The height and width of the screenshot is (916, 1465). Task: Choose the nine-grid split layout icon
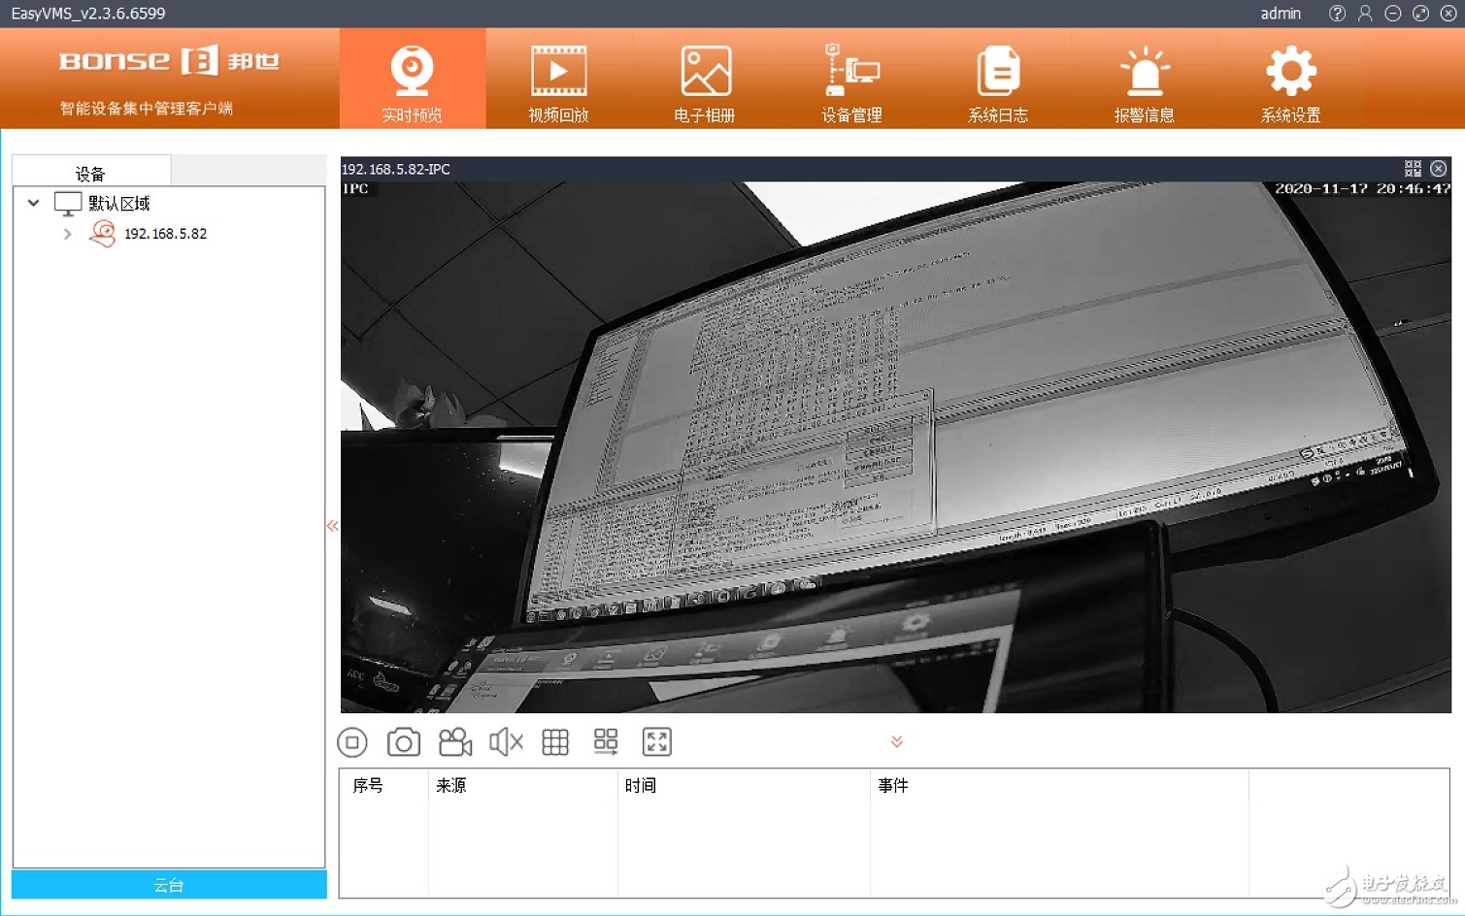[x=555, y=742]
